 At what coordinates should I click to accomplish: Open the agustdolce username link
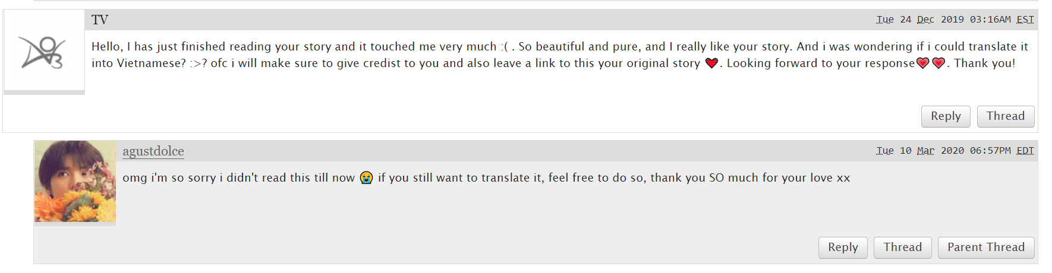153,151
